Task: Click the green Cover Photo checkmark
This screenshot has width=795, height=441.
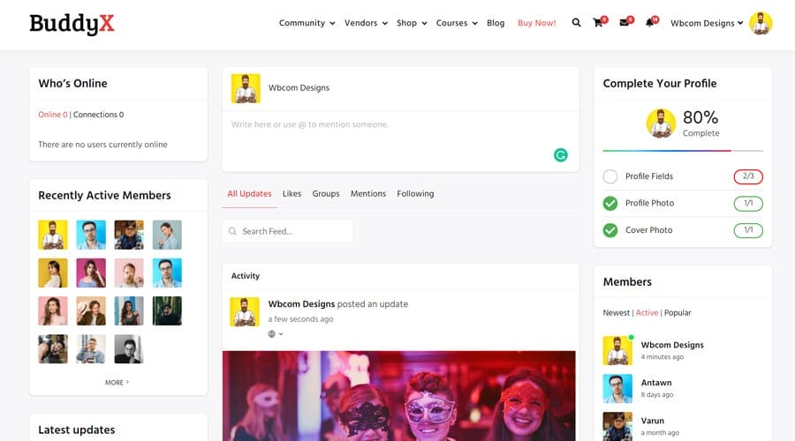Action: coord(610,230)
